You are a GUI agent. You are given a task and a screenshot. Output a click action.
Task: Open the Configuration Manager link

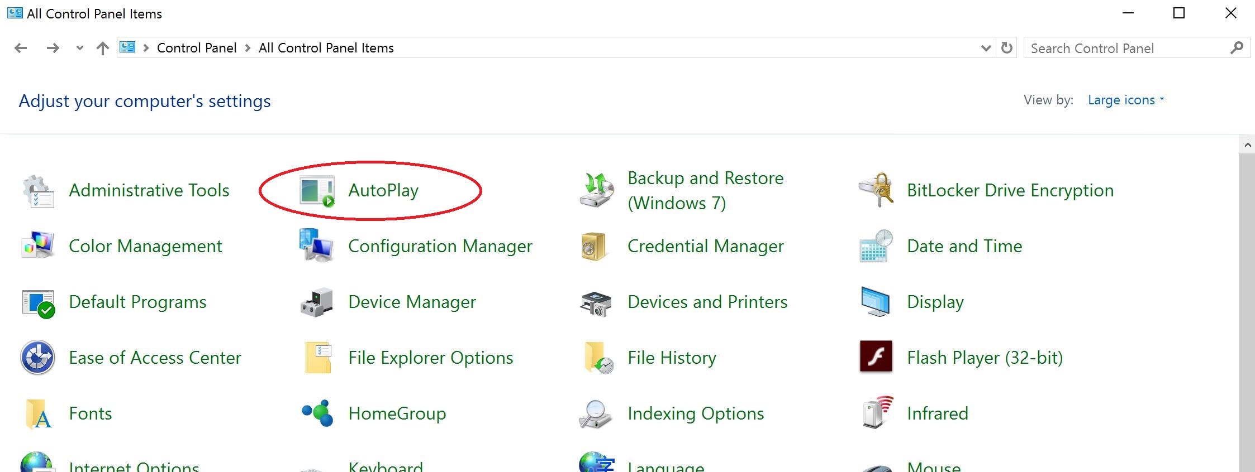(x=440, y=246)
